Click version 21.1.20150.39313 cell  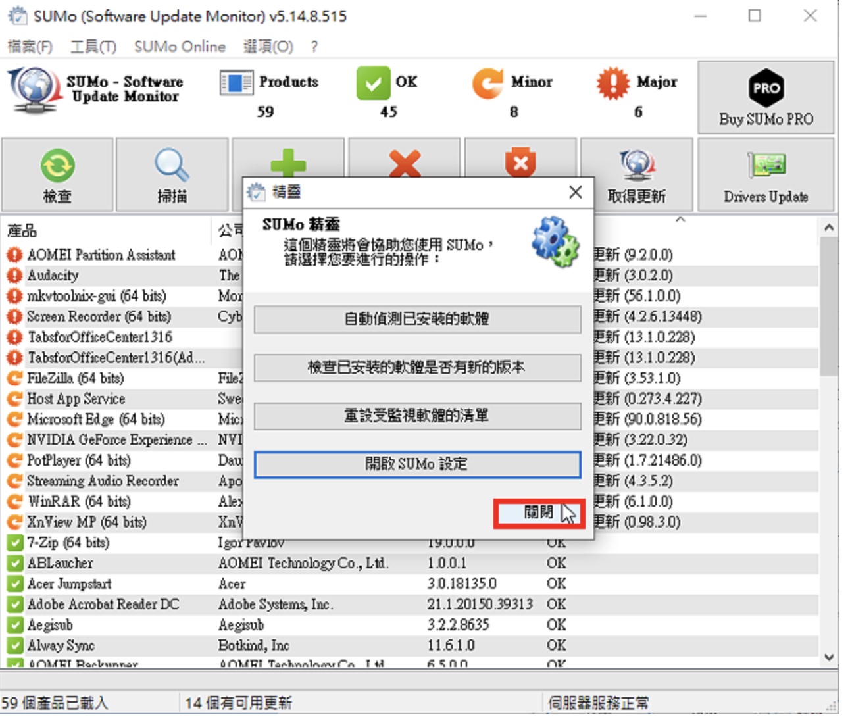[480, 604]
